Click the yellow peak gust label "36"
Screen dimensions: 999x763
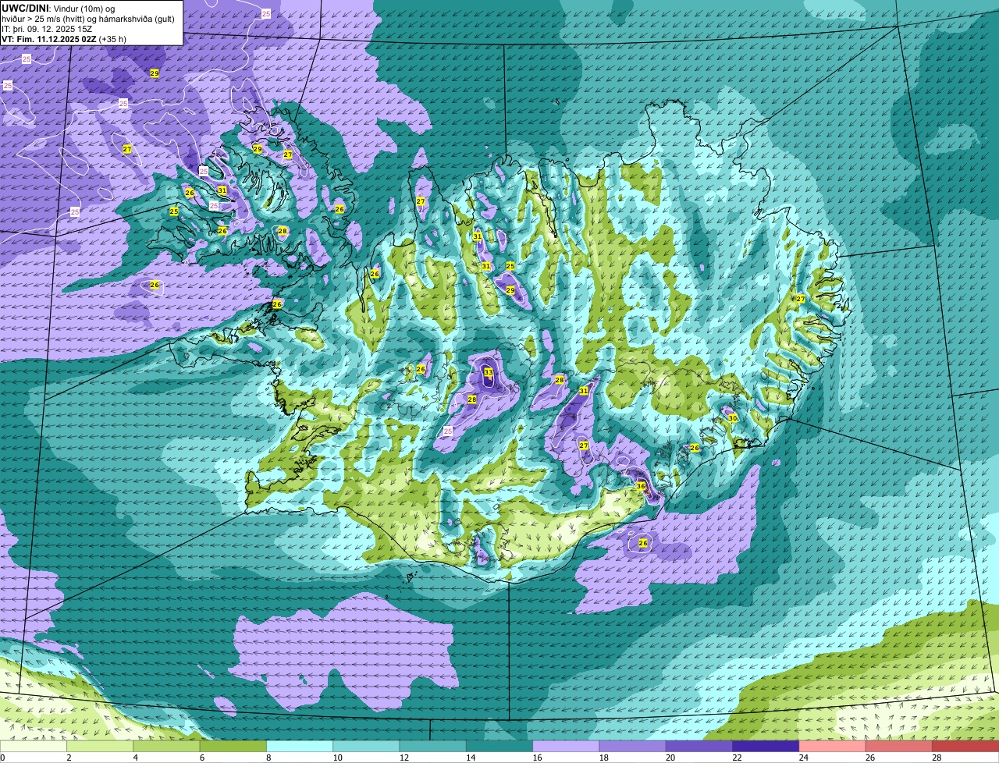(641, 485)
